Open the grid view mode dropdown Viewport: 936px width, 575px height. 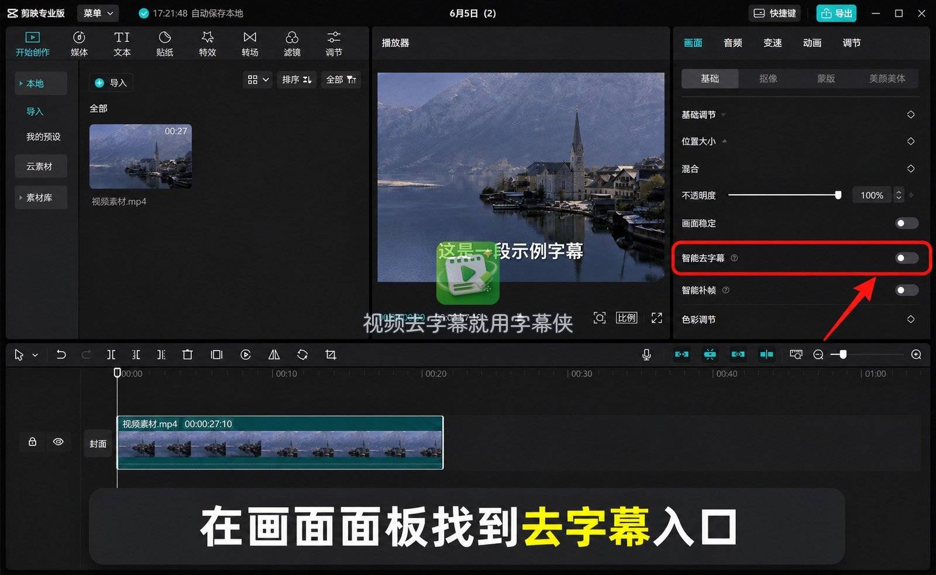(x=257, y=80)
